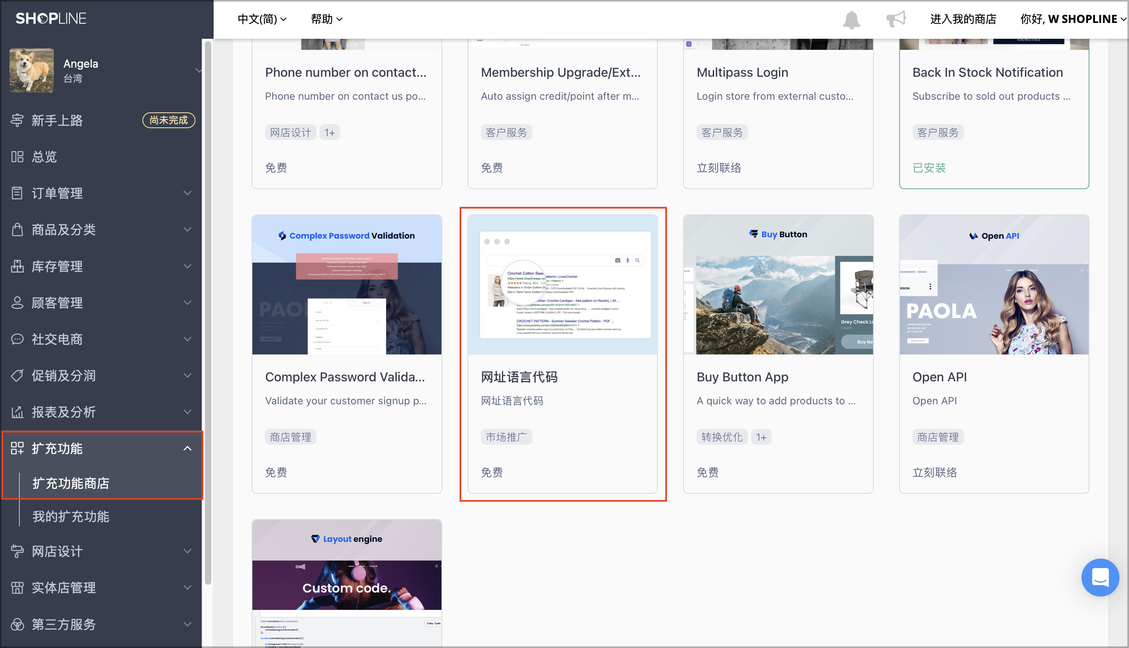Click the 订单管理 document icon
This screenshot has width=1129, height=648.
(17, 193)
